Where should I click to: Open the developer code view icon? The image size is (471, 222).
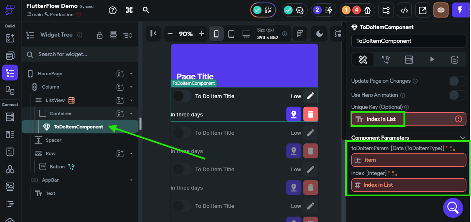click(404, 10)
